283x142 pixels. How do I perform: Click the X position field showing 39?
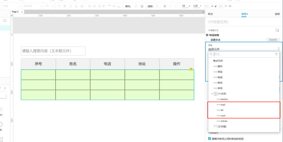[185, 6]
